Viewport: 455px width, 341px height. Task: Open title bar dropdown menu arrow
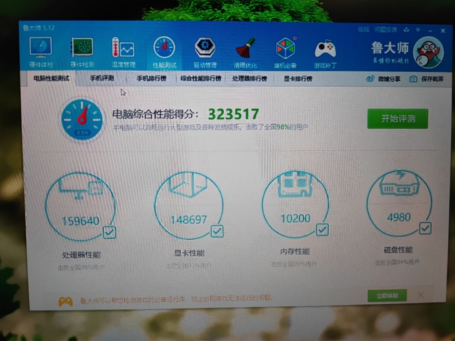click(x=418, y=29)
